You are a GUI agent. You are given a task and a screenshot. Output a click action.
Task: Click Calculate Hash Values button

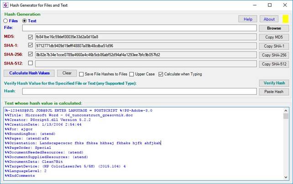[30, 73]
